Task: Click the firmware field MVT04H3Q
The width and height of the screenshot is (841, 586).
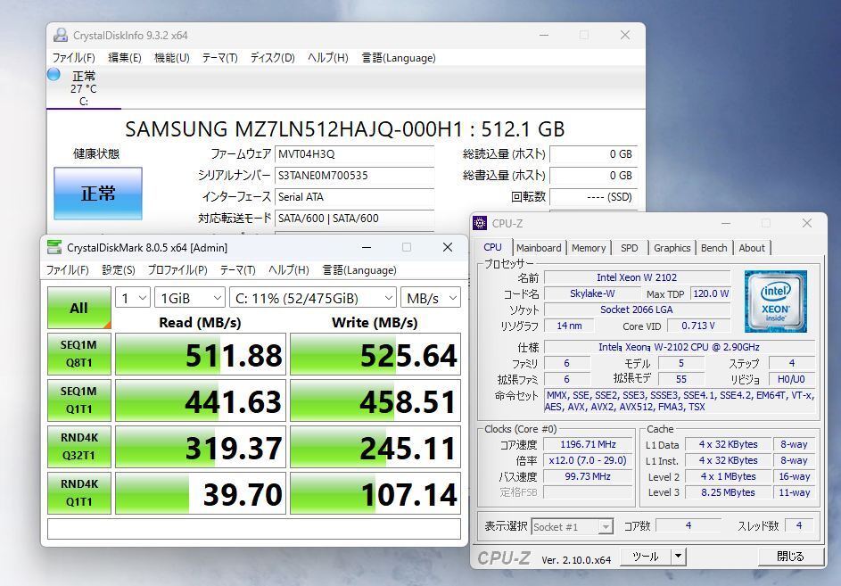Action: tap(354, 154)
